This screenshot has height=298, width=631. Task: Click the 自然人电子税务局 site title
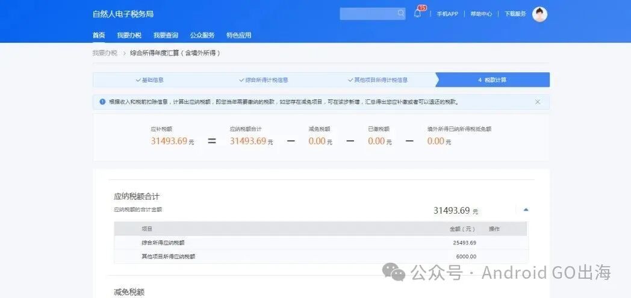tap(123, 14)
